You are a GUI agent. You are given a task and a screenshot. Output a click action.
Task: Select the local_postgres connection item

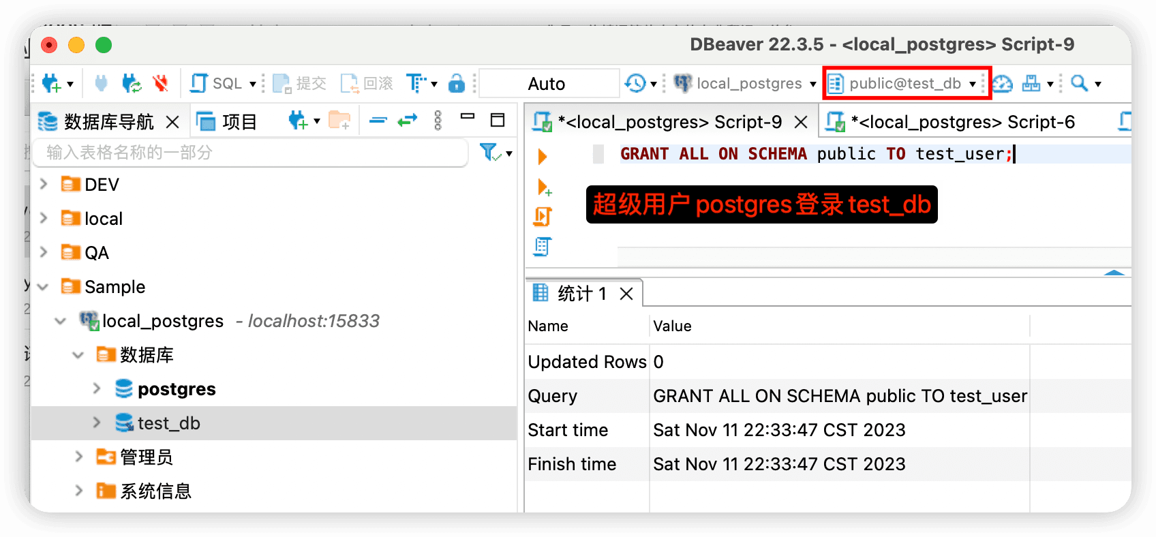152,321
